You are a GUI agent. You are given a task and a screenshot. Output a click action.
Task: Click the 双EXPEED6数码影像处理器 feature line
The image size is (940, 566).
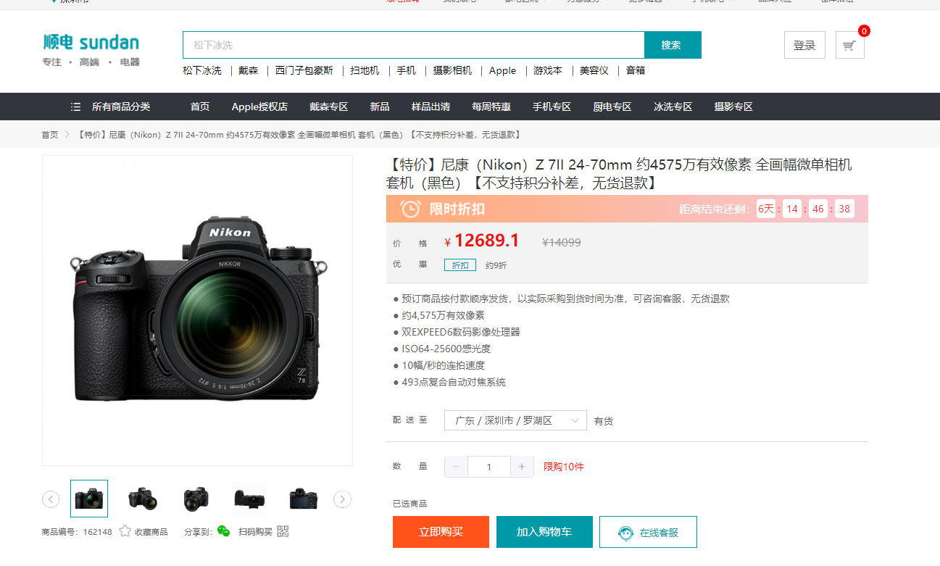click(461, 332)
